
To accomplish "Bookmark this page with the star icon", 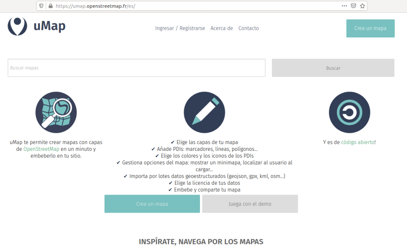I will (x=362, y=6).
